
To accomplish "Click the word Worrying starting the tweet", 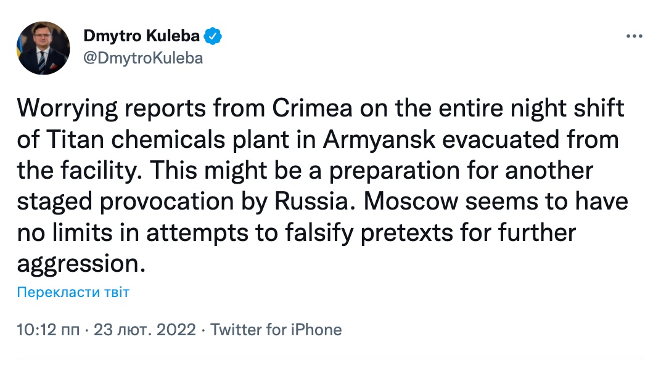I will (67, 110).
